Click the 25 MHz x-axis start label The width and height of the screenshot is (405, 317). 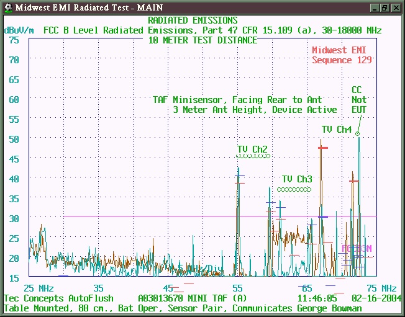pyautogui.click(x=39, y=288)
